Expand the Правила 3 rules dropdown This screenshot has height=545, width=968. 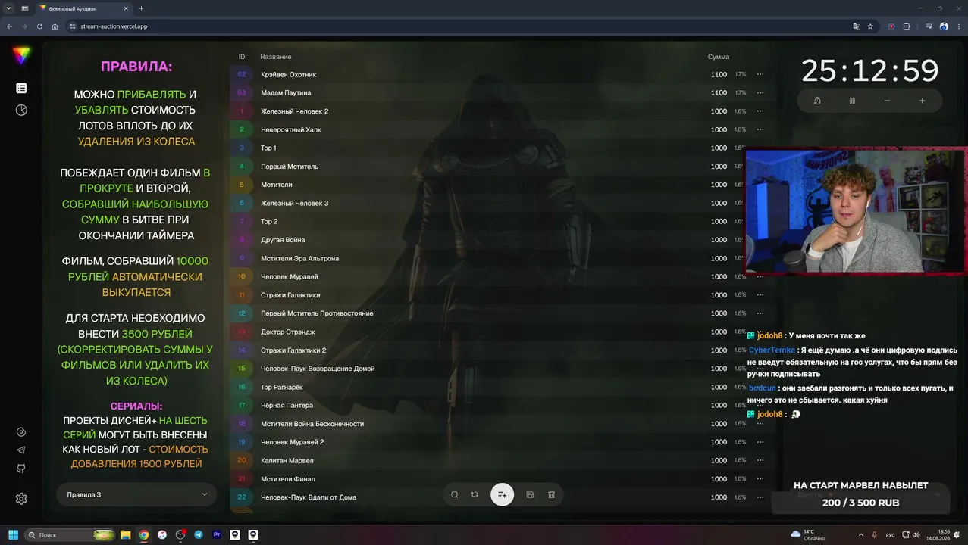click(136, 494)
